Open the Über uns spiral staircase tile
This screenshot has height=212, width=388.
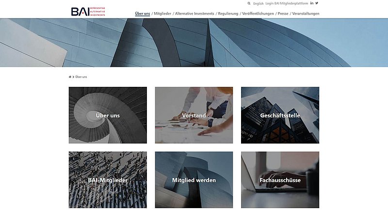click(x=108, y=115)
